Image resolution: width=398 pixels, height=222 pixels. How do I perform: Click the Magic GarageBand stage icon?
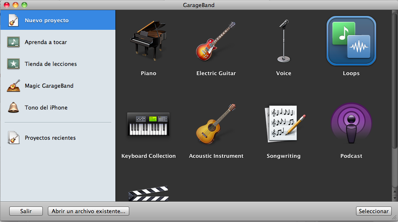(13, 86)
